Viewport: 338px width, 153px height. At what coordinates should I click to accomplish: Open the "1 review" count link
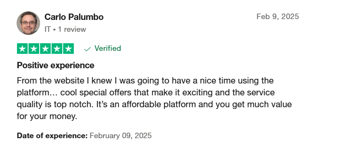pos(72,29)
